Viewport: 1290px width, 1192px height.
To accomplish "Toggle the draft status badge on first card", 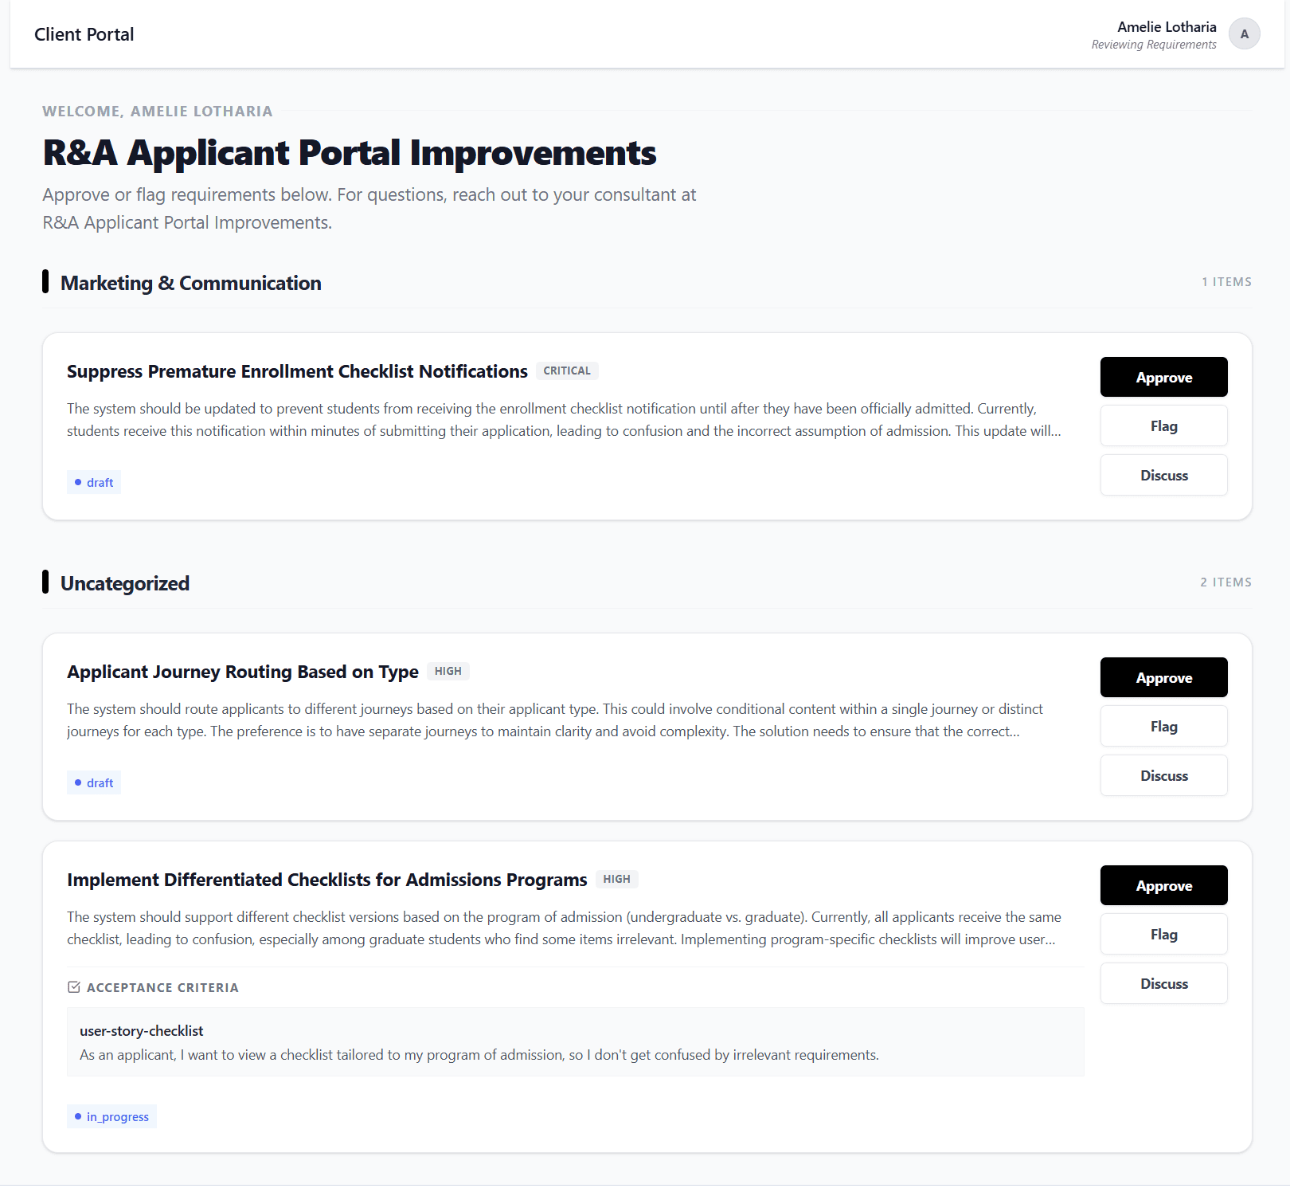I will [93, 482].
